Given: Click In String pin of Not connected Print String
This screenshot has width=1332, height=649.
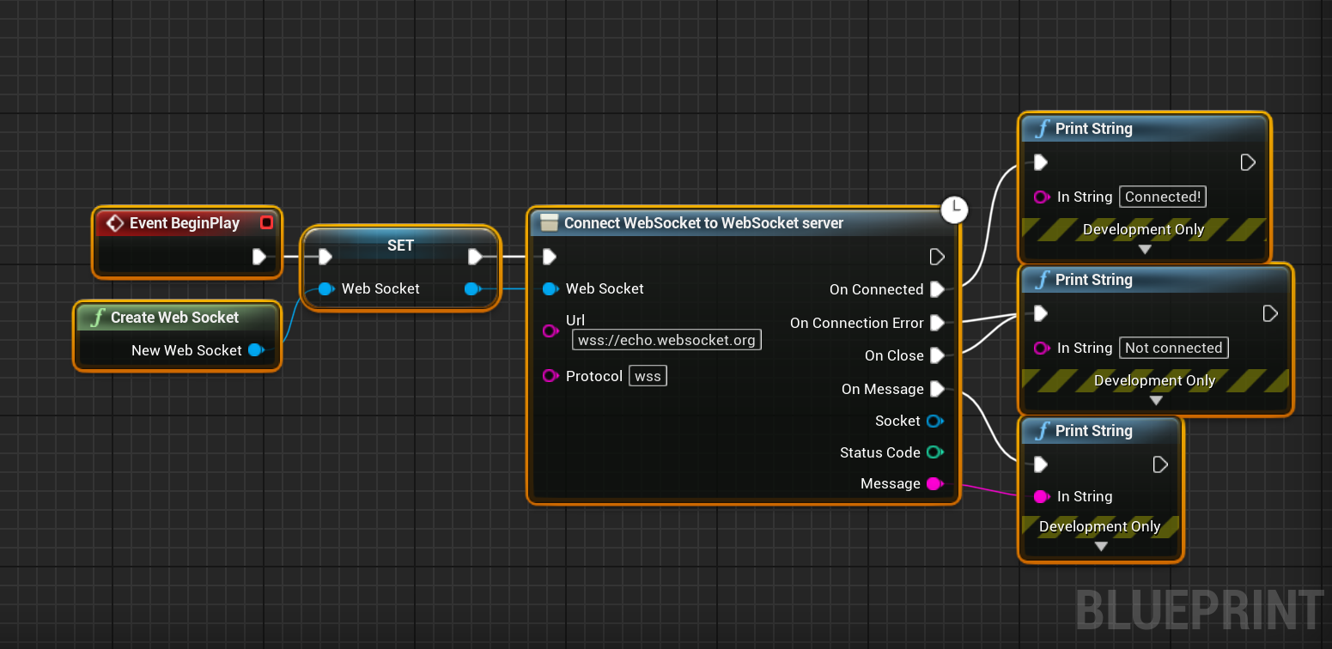Looking at the screenshot, I should 1042,348.
